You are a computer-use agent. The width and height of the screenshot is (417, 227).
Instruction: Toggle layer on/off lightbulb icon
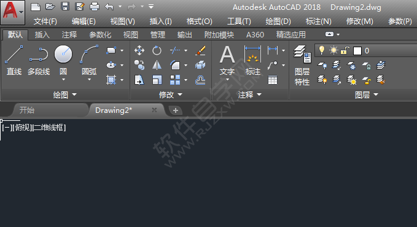pos(322,50)
